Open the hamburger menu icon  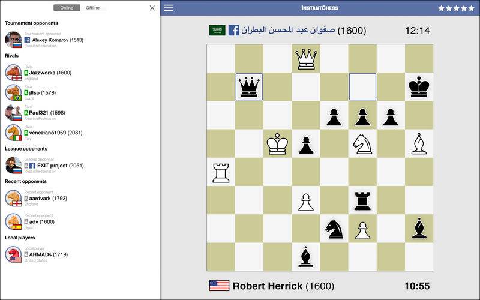[x=169, y=8]
